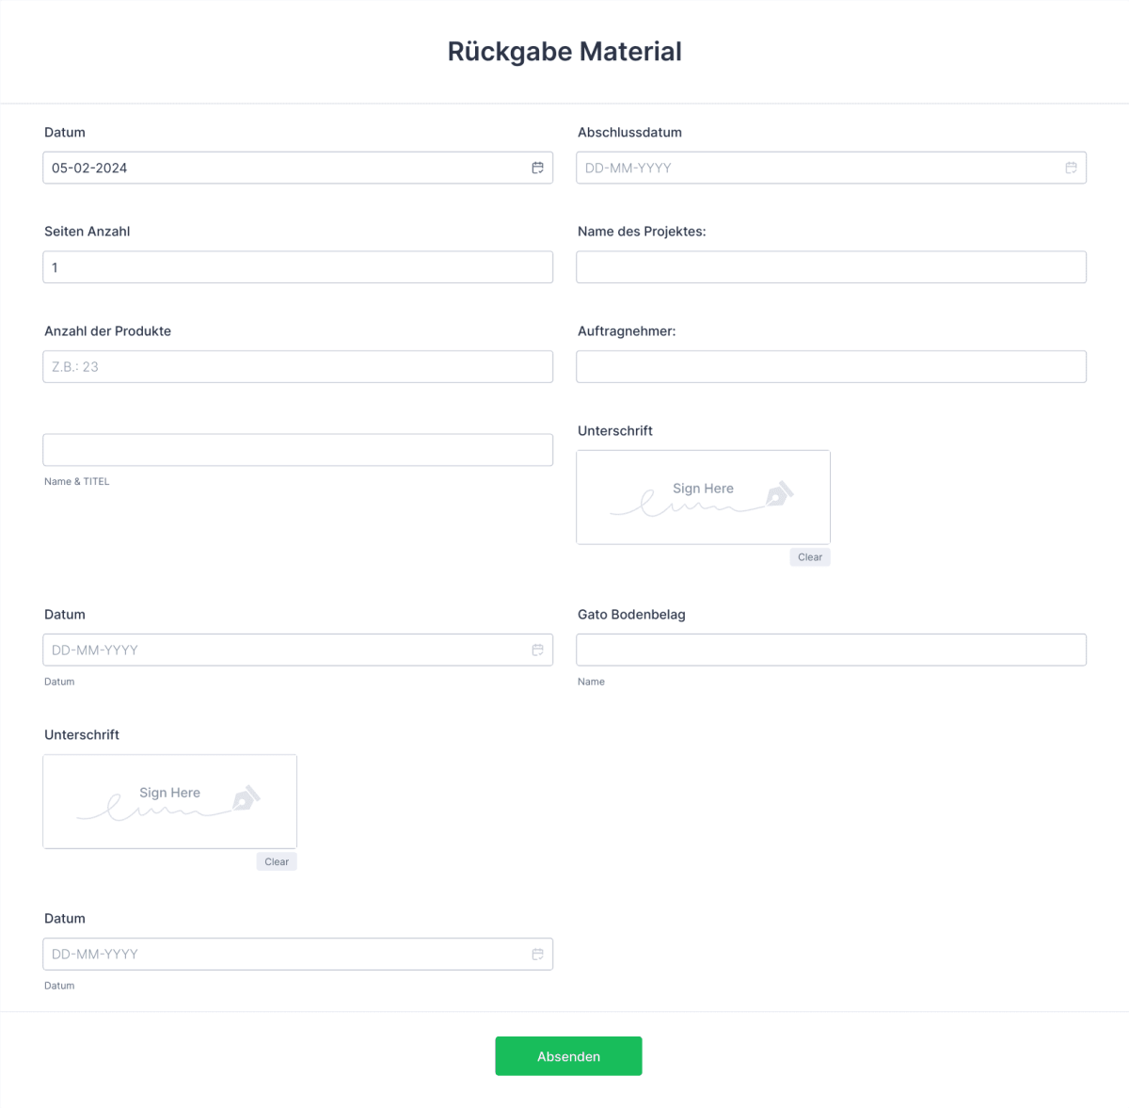
Task: Click Clear under the Unterschrift signature pad
Action: 809,556
